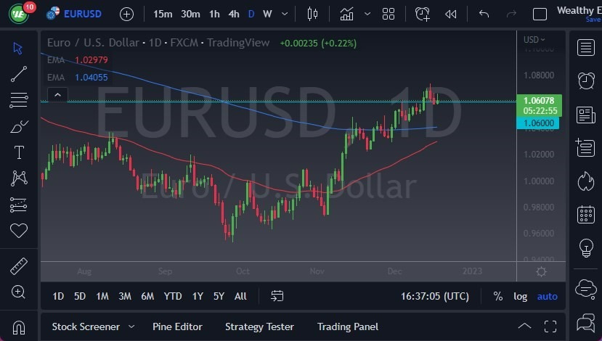Undo the last chart action
Screen dimensions: 602x341
[484, 15]
